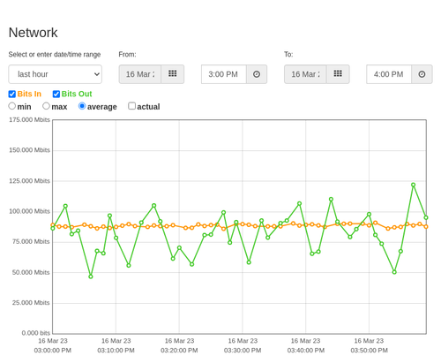Click the From time field '3:00 PM'

[x=224, y=74]
